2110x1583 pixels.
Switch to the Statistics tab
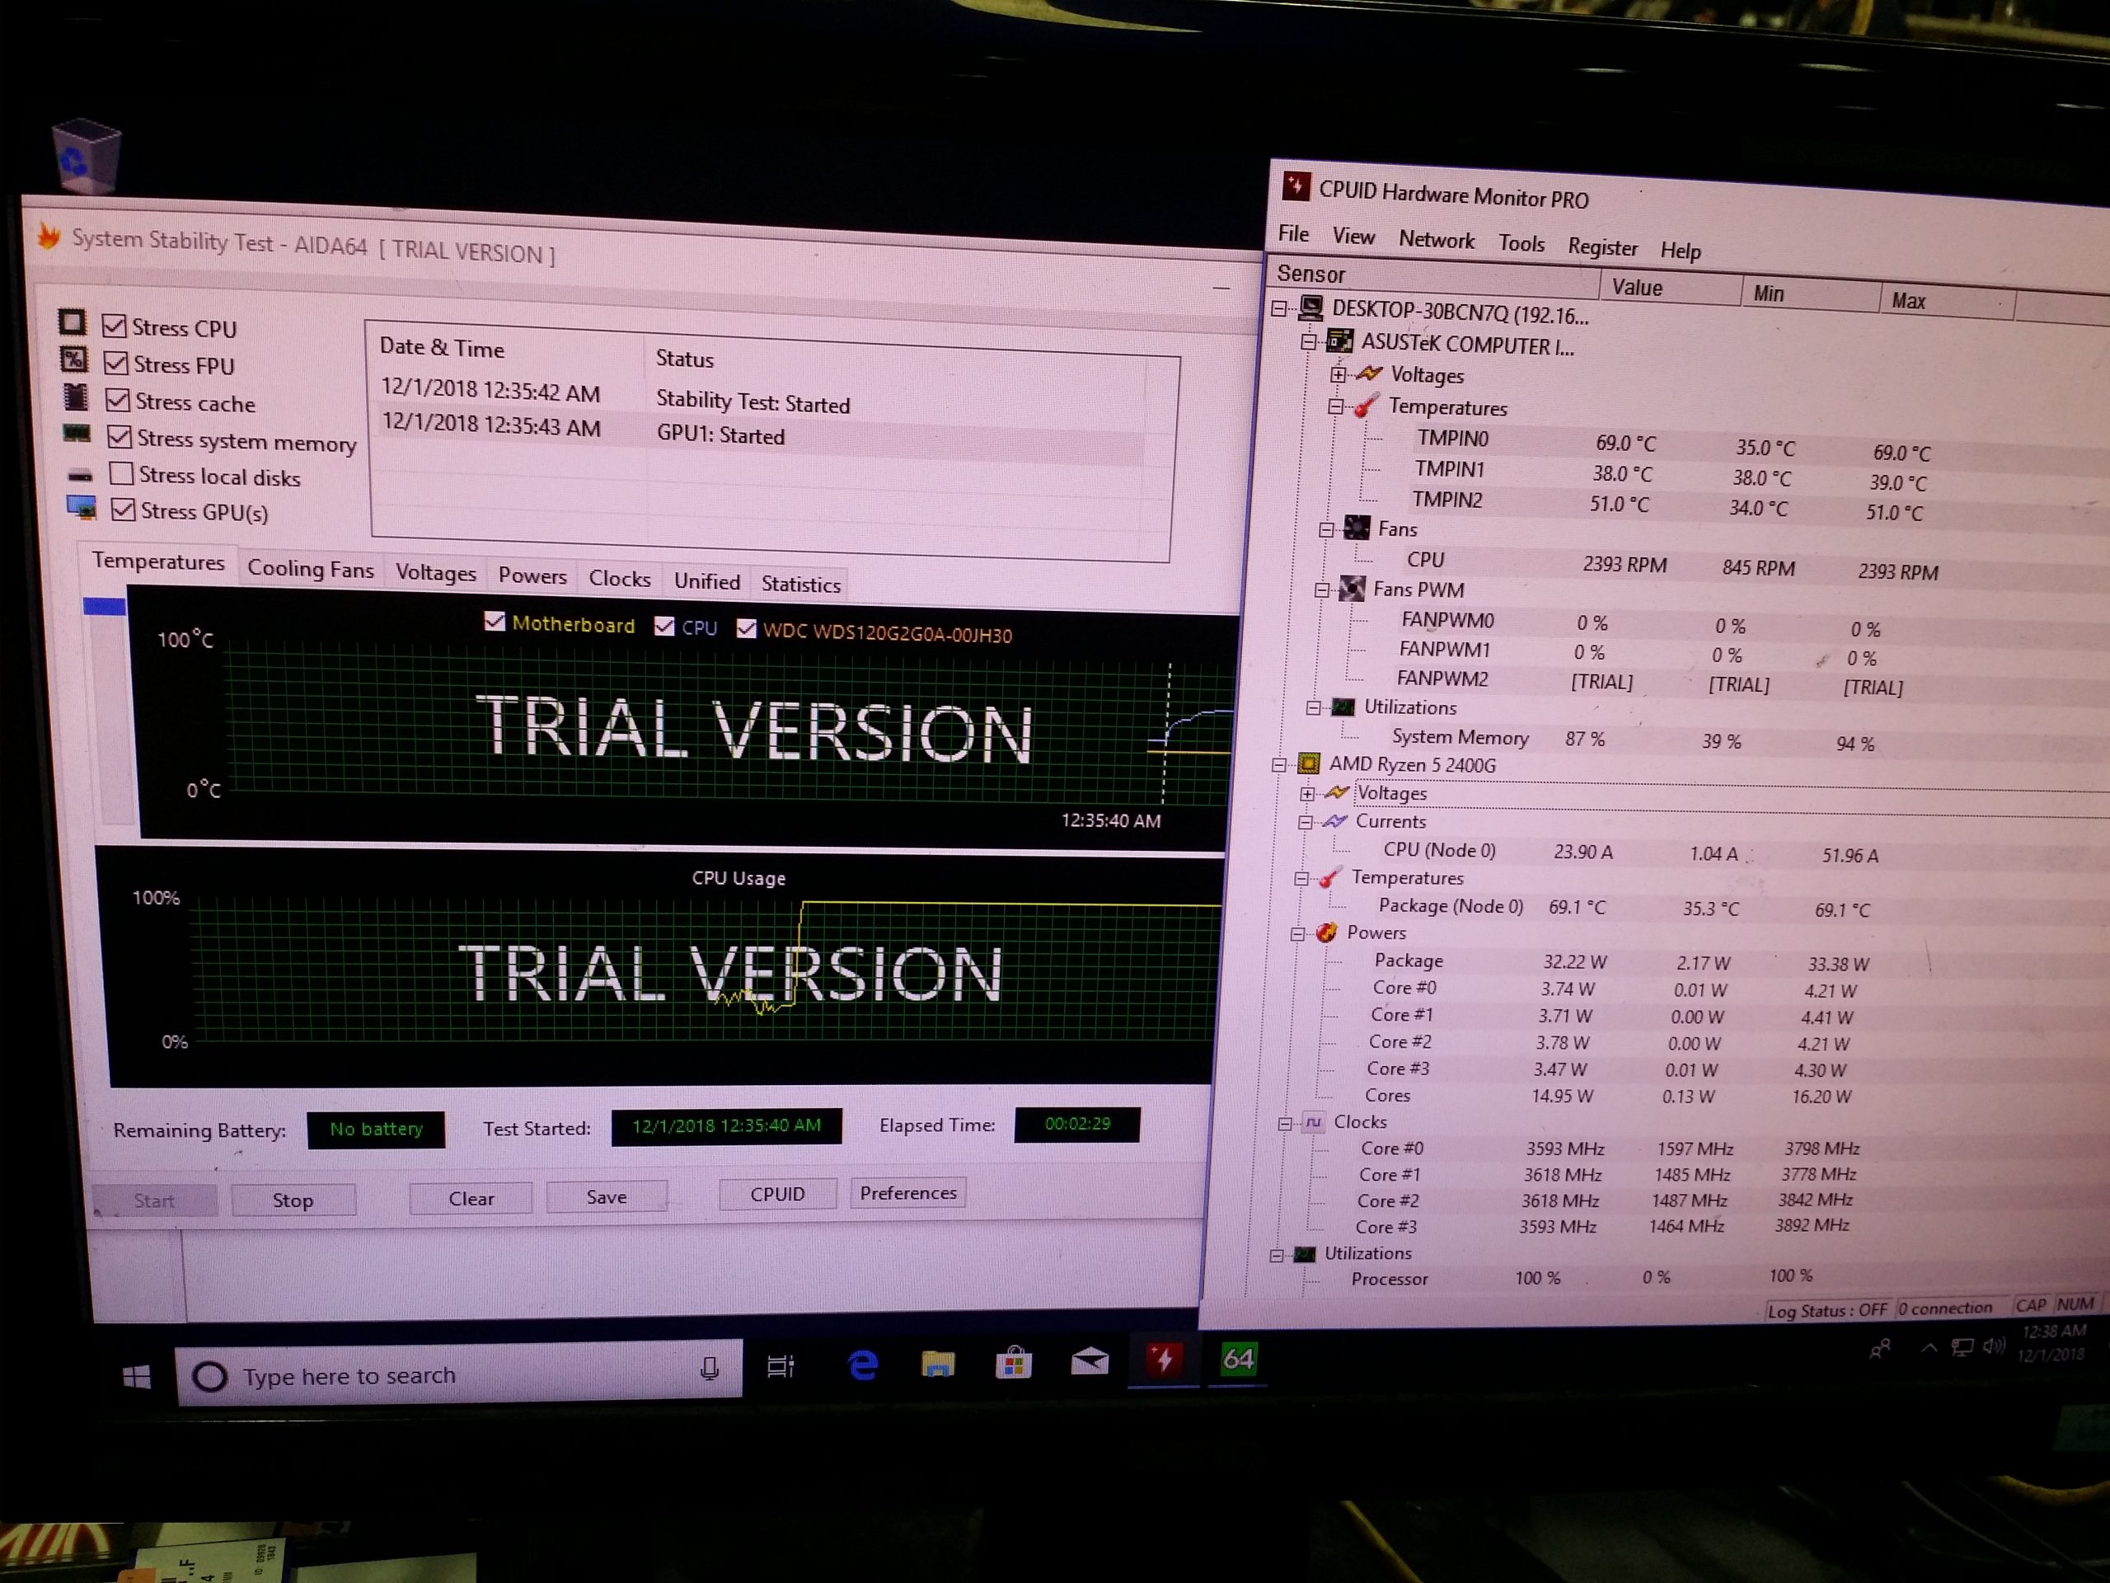(x=801, y=584)
